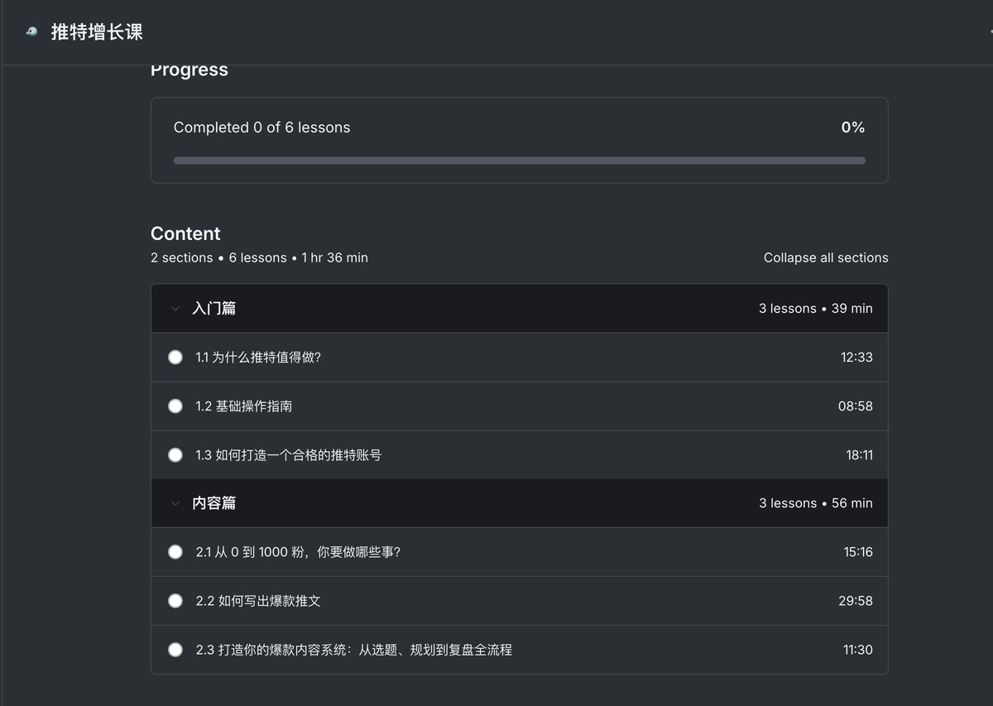Screen dimensions: 993x706
Task: Select lesson 1.3 如何打造一个合格的推特账号
Action: (288, 455)
